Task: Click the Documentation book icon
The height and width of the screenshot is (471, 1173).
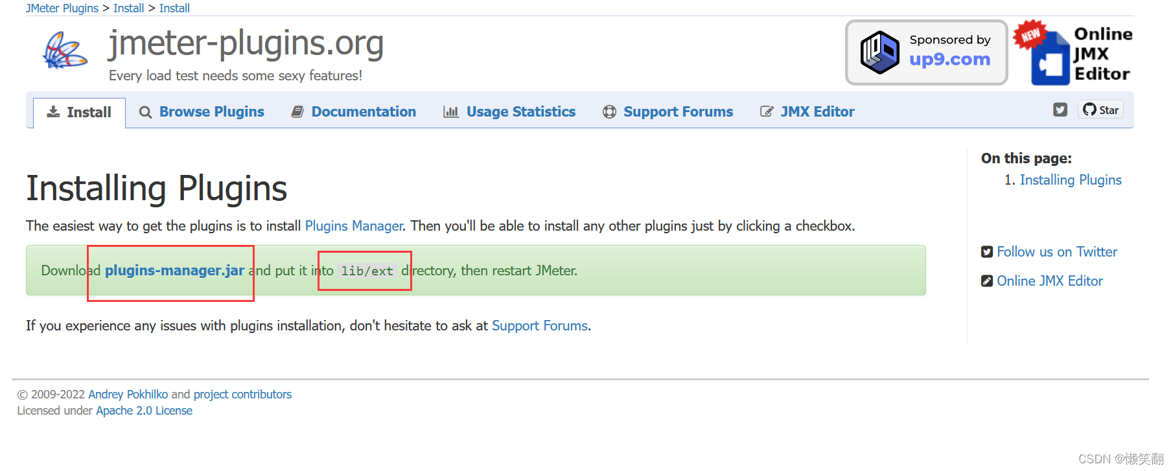Action: tap(297, 112)
